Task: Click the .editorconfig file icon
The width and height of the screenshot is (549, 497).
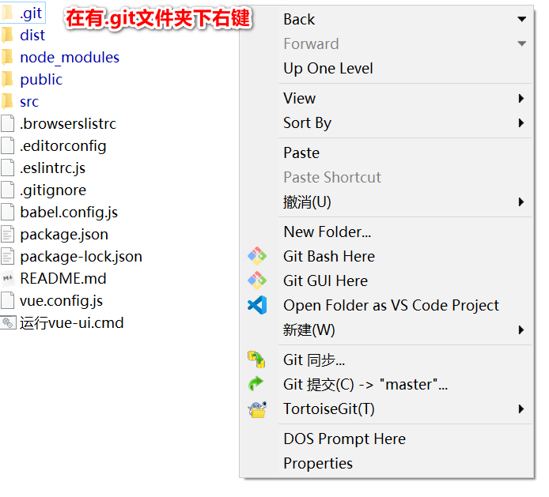Action: (8, 145)
